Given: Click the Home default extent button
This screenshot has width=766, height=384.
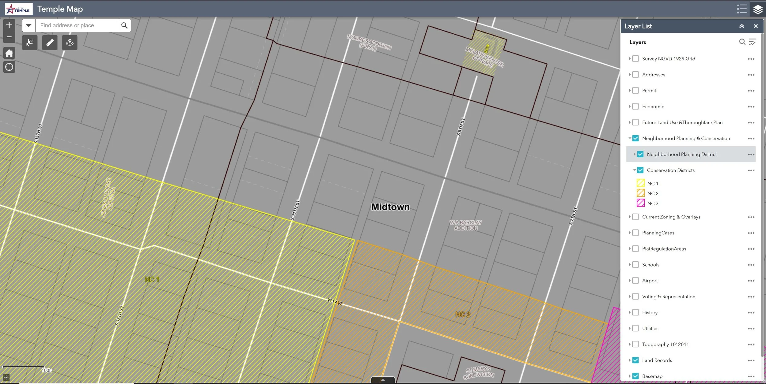Looking at the screenshot, I should (9, 53).
